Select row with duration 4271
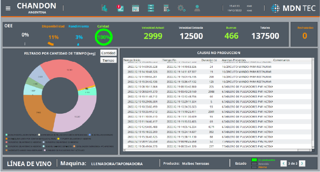320x172 pixels. point(217,127)
